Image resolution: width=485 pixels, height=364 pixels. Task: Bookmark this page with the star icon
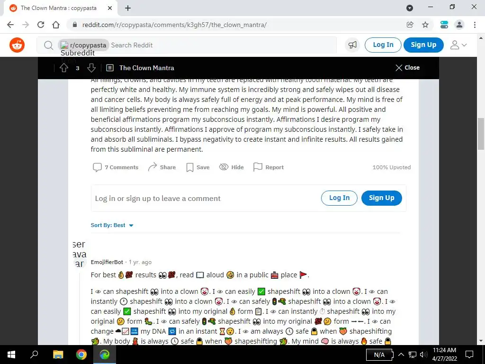(x=425, y=25)
